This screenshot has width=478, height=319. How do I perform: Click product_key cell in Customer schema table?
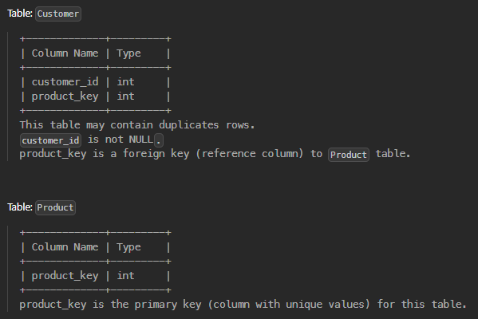65,96
